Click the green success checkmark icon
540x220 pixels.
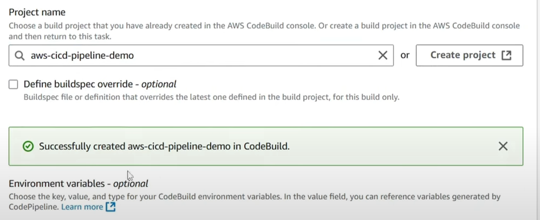(28, 146)
